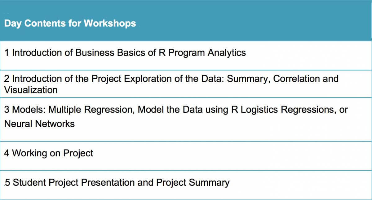
Task: Select the Day 2 Project Exploration row
Action: click(x=186, y=84)
